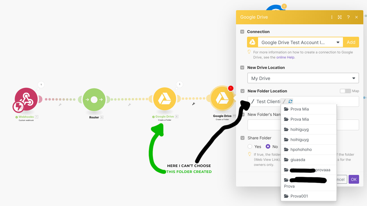
Task: Click the New Folder Location path field
Action: click(303, 101)
